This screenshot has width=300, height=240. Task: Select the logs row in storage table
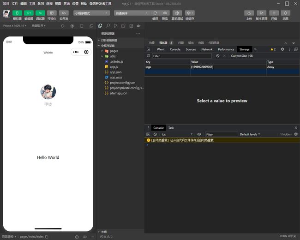[x=222, y=67]
